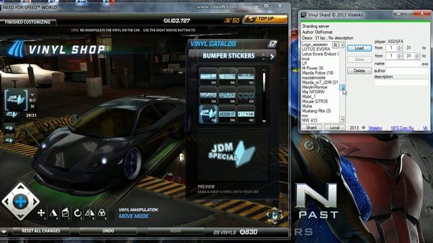This screenshot has width=433, height=243.
Task: Select 'Mustang Rtx (3)' list entry
Action: (316, 111)
